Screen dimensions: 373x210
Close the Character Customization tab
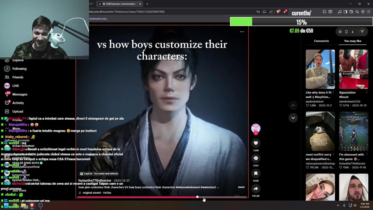[140, 4]
